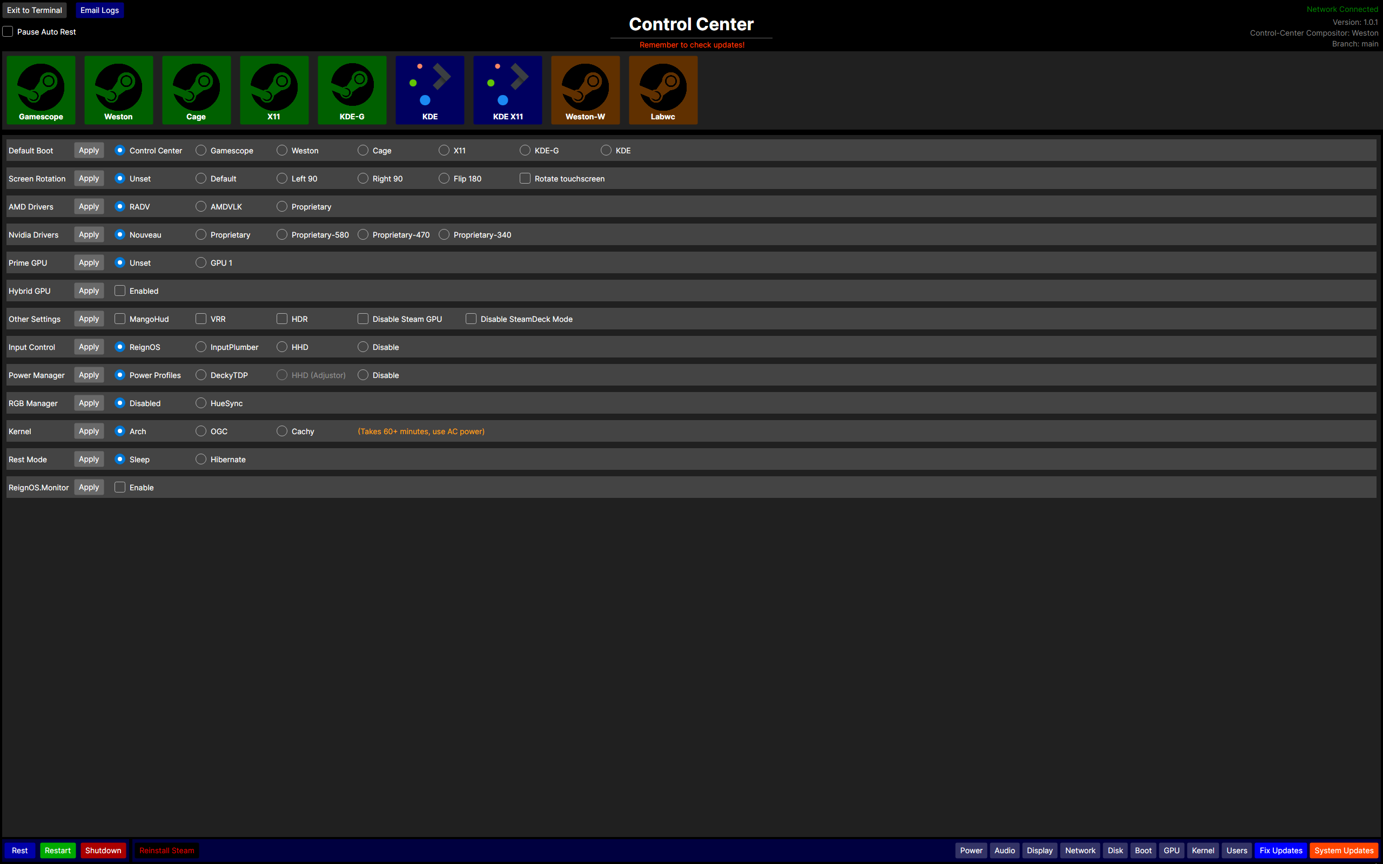This screenshot has width=1383, height=864.
Task: Apply the ReignOS.Monitor setting
Action: [89, 488]
